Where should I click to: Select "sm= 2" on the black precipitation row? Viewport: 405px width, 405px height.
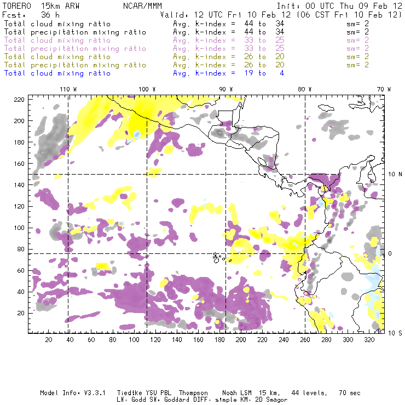(x=357, y=32)
